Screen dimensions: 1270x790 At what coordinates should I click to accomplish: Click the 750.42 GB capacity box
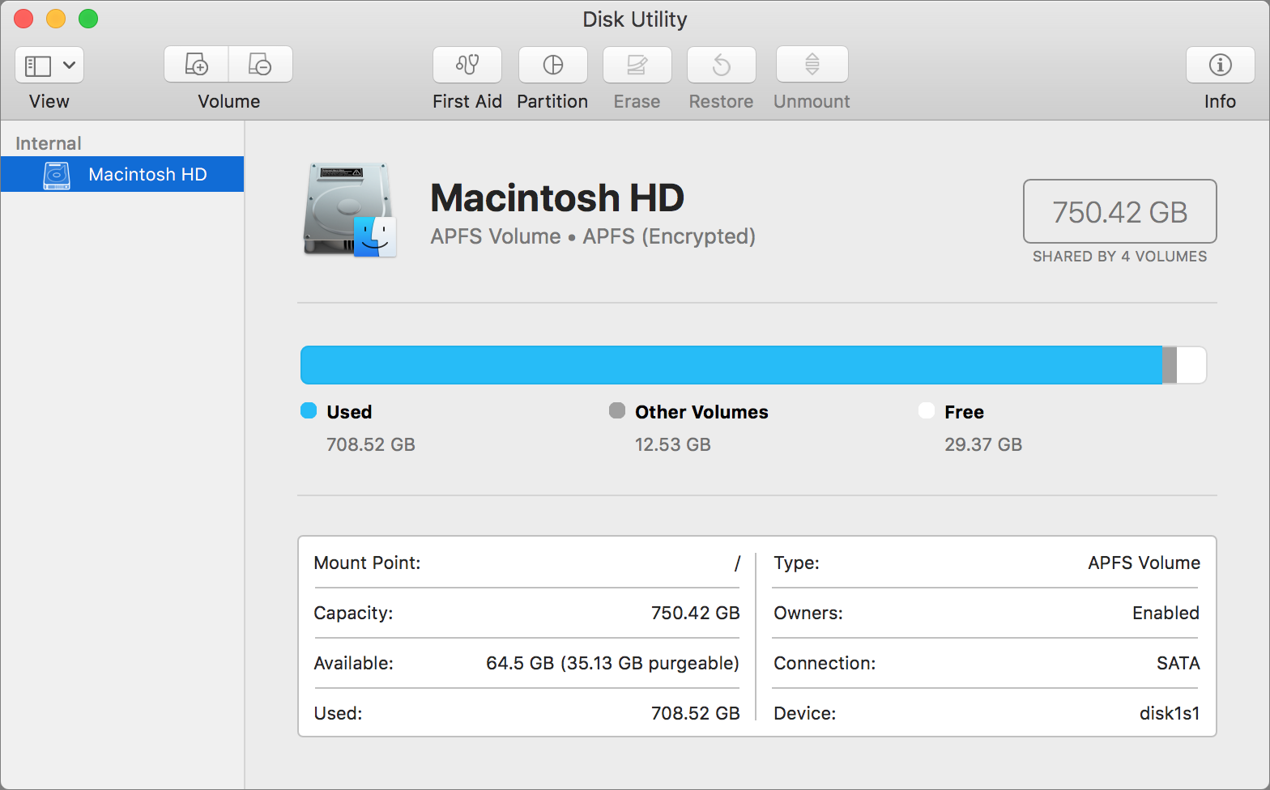1120,211
